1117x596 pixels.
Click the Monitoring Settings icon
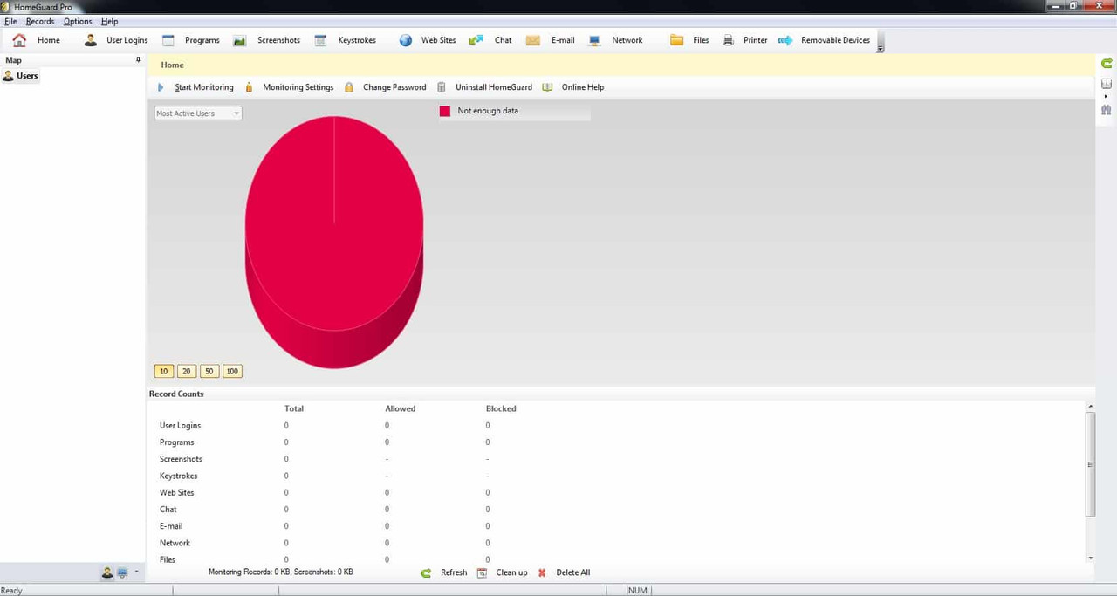249,87
